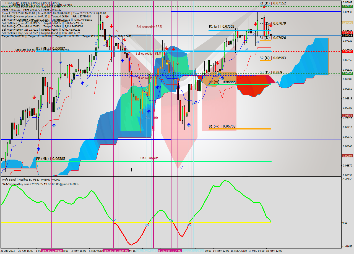This screenshot has height=254, width=354.
Task: Click the 'Target100: 0.06751' info line
Action: [x=67, y=36]
